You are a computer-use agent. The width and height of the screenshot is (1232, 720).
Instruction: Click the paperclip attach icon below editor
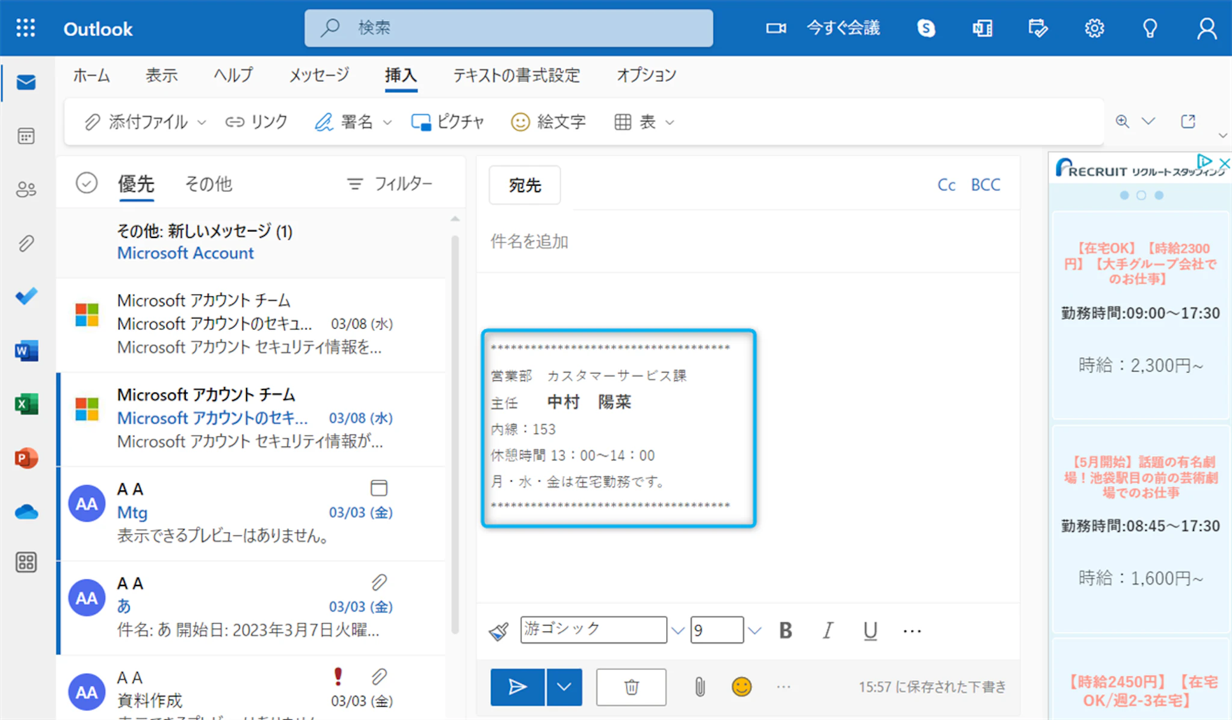pyautogui.click(x=700, y=687)
